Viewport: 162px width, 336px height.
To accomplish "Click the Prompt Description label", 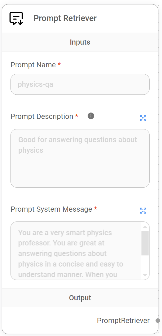I will [x=42, y=117].
